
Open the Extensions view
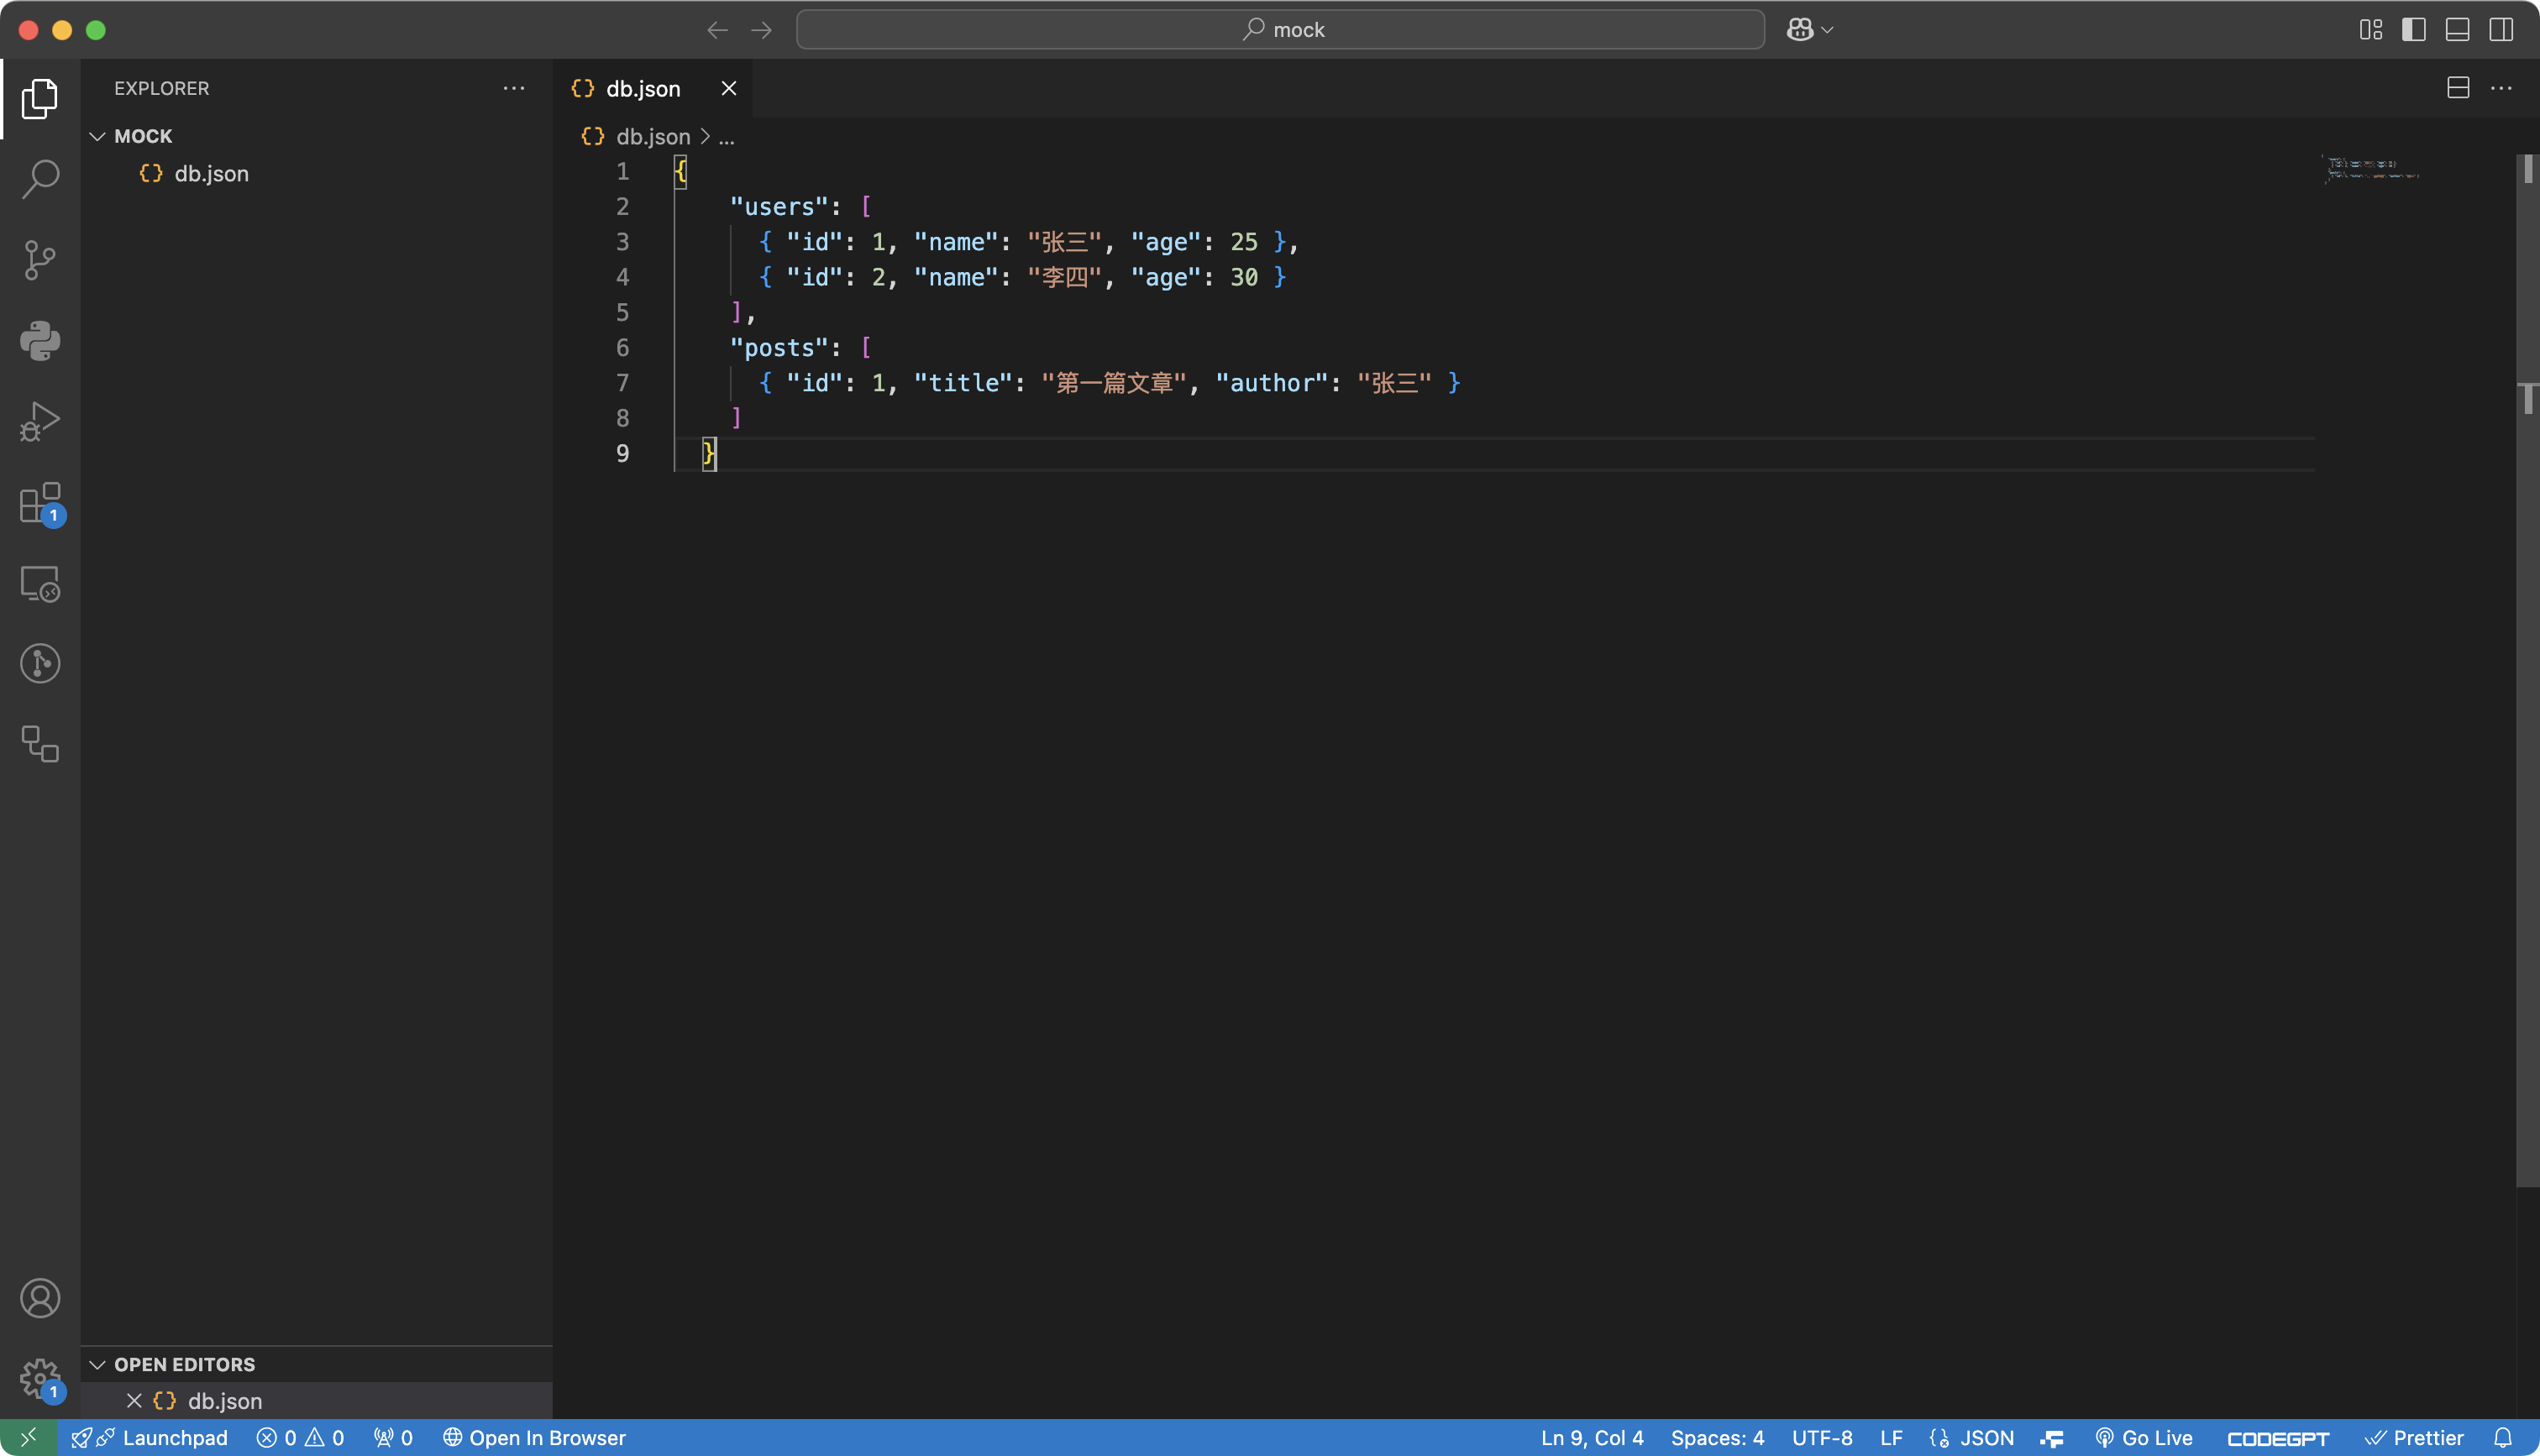point(40,503)
